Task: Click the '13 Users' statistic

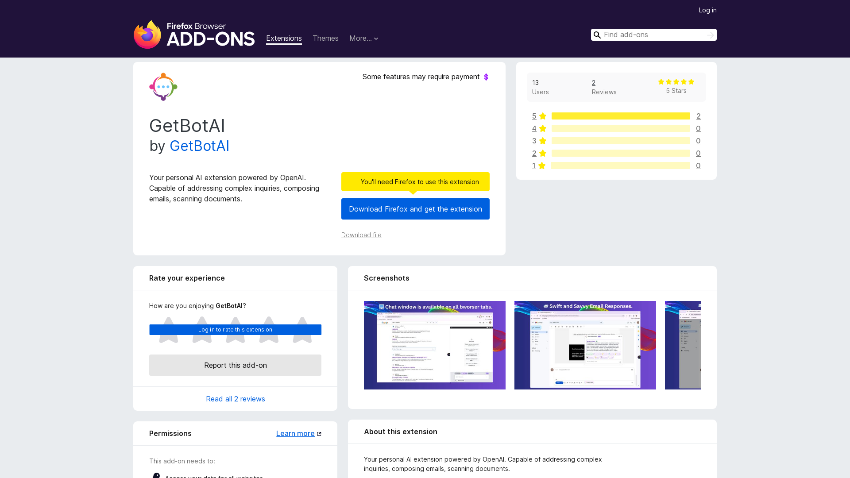Action: (x=540, y=87)
